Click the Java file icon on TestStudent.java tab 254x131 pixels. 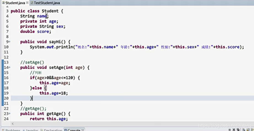pyautogui.click(x=32, y=3)
